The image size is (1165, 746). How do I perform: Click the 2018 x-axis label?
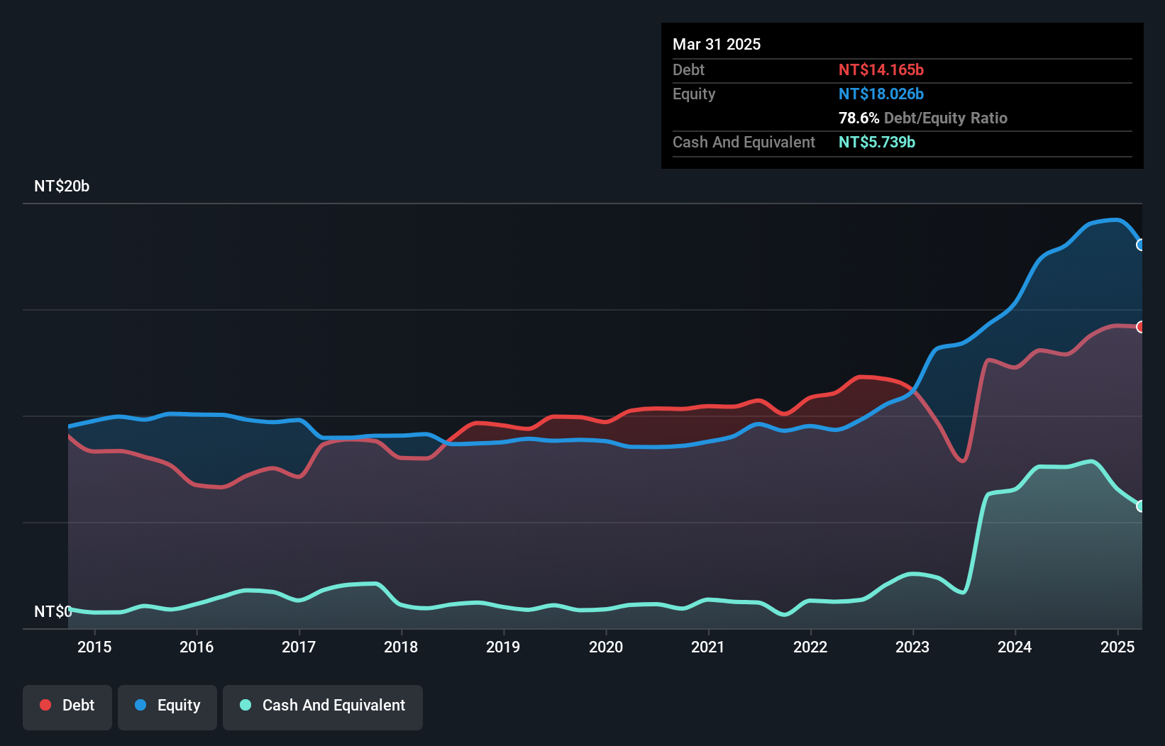(401, 647)
